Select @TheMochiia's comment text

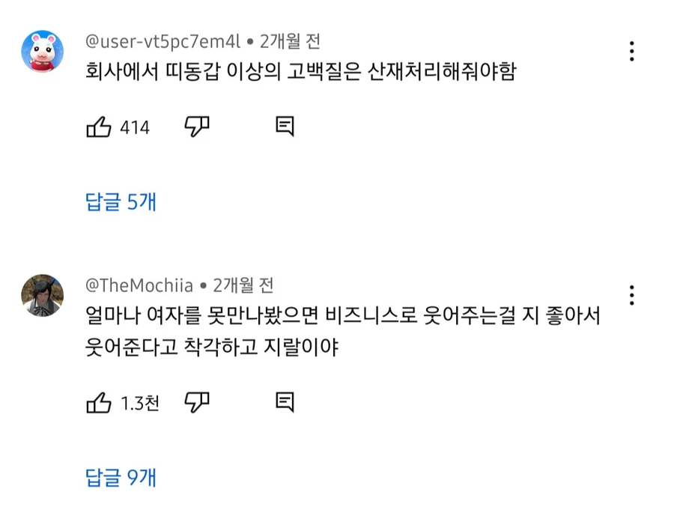click(300, 318)
